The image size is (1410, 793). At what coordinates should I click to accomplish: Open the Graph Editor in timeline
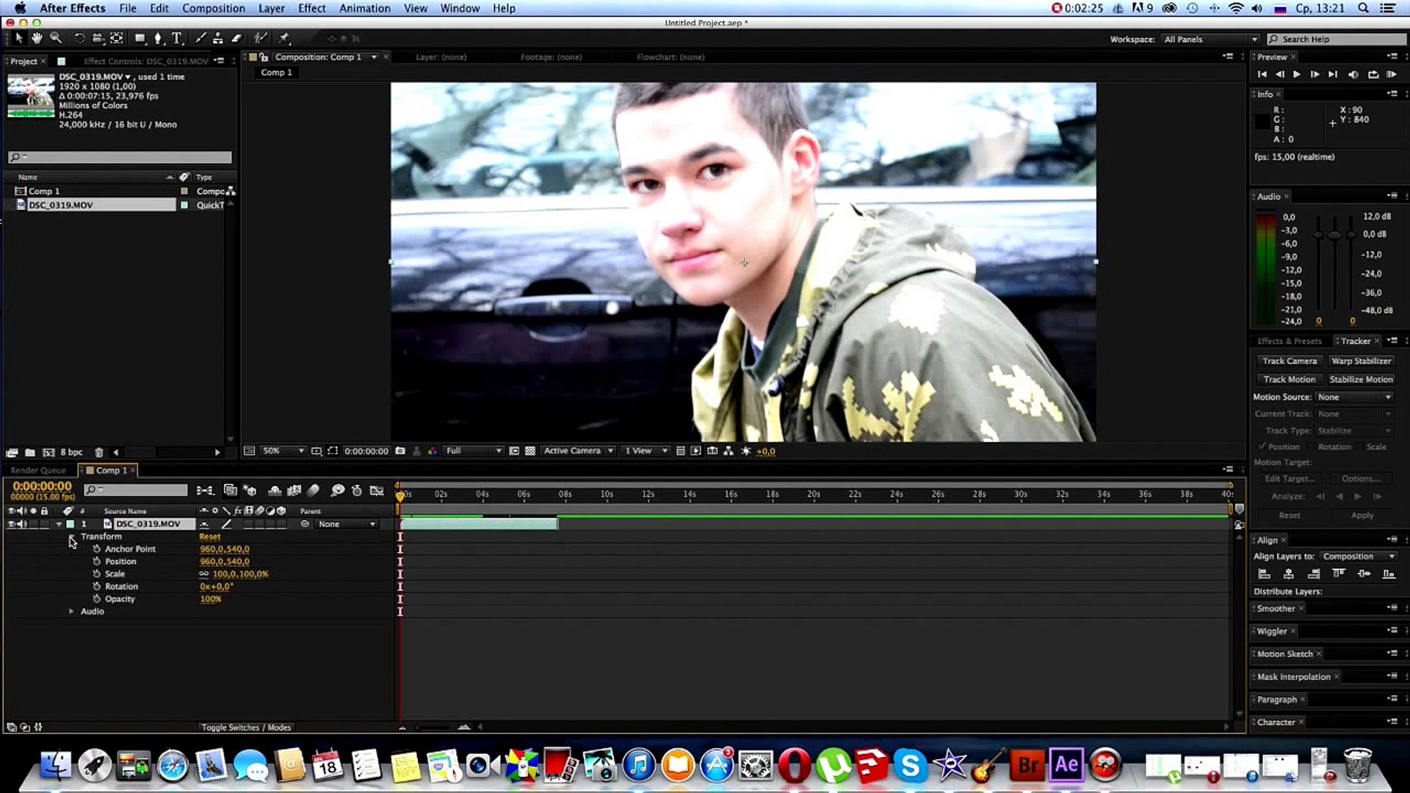(377, 490)
